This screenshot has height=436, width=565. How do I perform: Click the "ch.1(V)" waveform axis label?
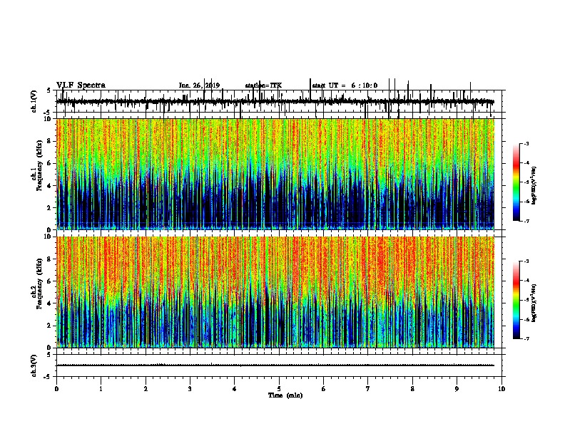[x=34, y=101]
